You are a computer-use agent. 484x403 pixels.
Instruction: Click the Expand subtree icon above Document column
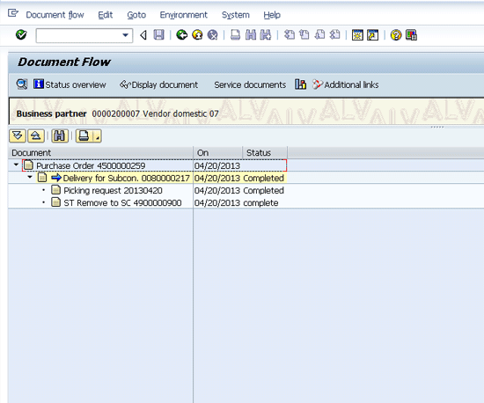click(x=18, y=136)
